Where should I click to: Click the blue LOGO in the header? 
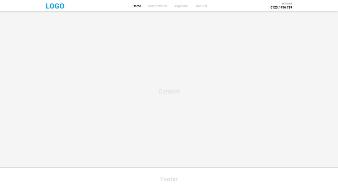(55, 6)
